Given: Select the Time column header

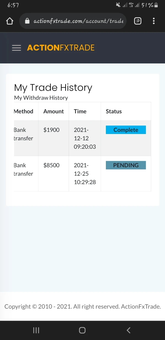Looking at the screenshot, I should point(80,111).
